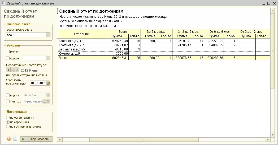Maximize the report window
The height and width of the screenshot is (145, 278).
269,3
